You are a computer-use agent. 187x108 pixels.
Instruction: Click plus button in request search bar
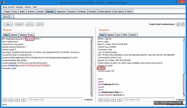point(17,100)
